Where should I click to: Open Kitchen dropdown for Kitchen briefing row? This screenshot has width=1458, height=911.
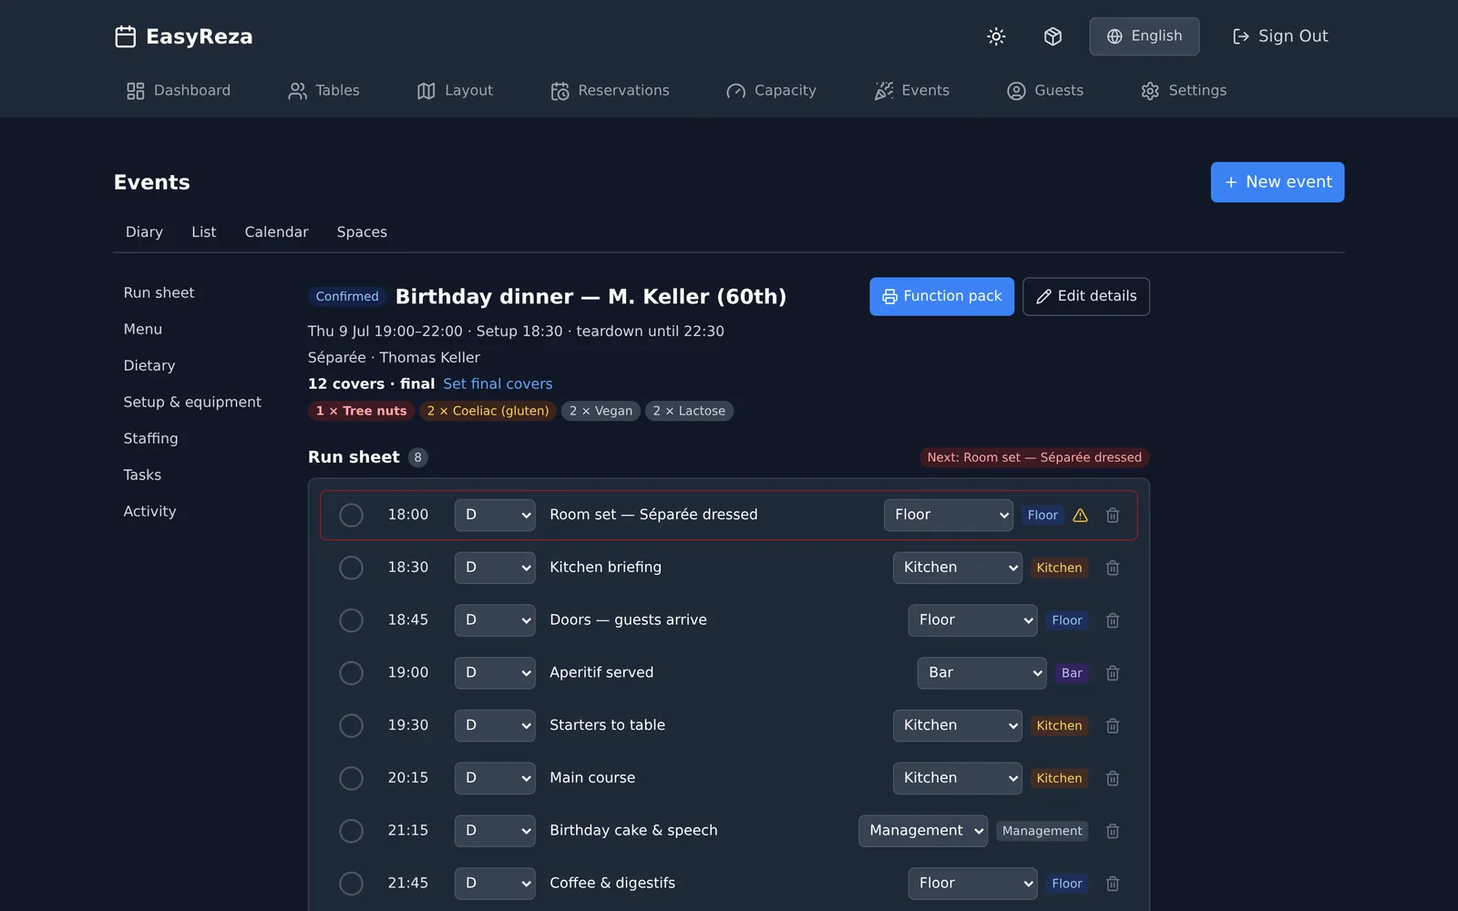[x=957, y=568]
